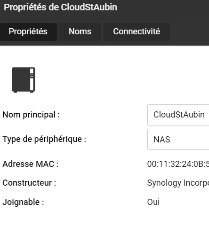
Task: Click the empty white space below Joignable row
Action: tap(104, 229)
